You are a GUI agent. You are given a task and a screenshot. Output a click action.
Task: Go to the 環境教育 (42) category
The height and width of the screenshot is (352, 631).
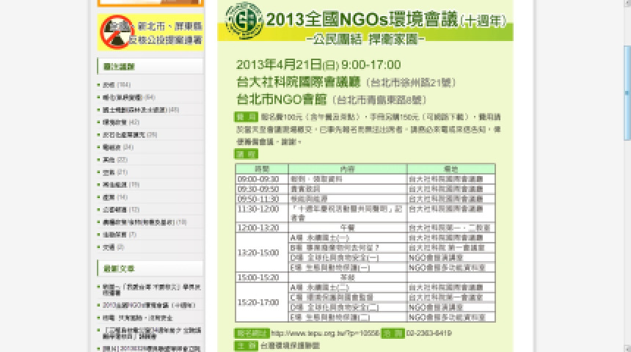[x=112, y=122]
